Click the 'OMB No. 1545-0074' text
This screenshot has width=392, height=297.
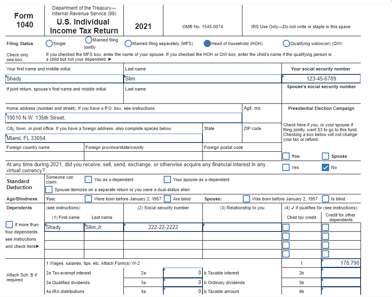tap(202, 27)
